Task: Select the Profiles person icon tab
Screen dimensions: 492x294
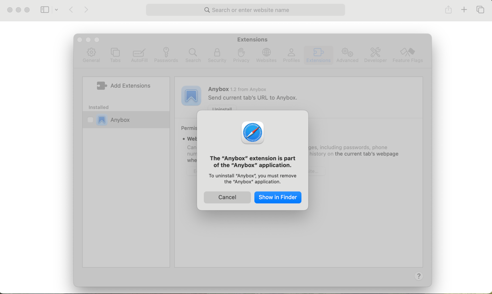Action: click(291, 55)
